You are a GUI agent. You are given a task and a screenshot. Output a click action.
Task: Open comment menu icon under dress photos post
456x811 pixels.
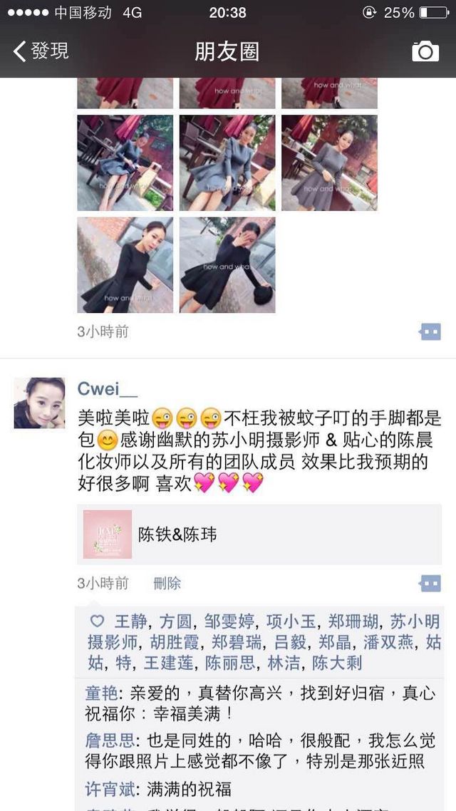tap(430, 331)
